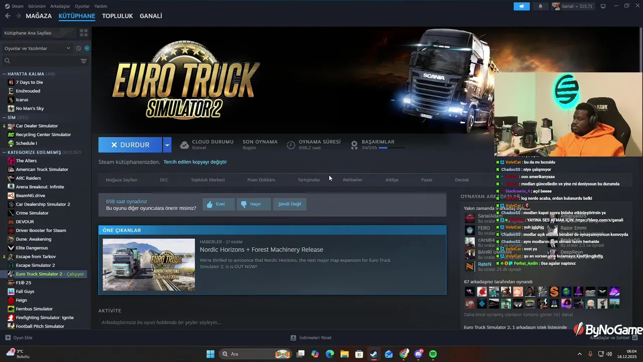
Task: Open the 7 Days to Die entry
Action: [29, 82]
